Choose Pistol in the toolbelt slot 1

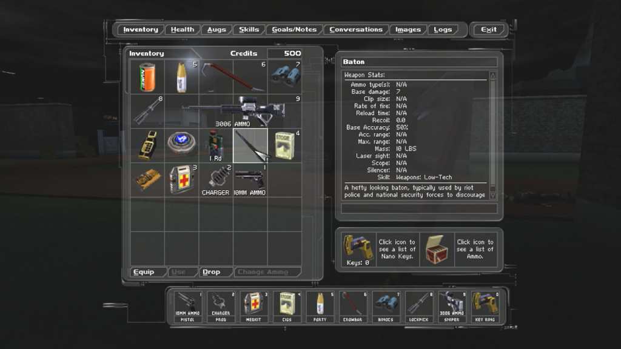pos(188,307)
